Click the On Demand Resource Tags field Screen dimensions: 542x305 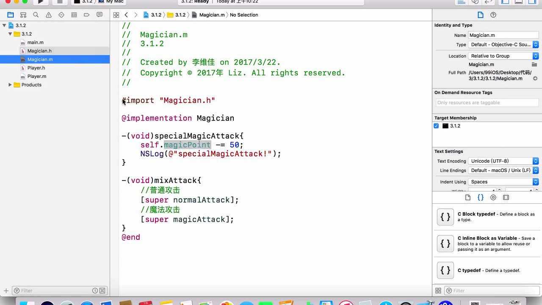487,103
